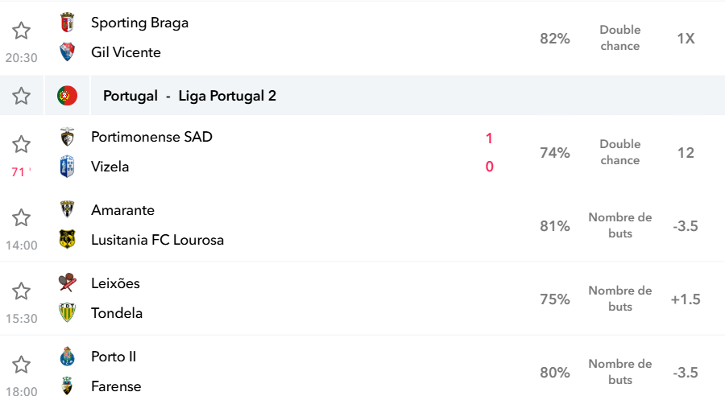Viewport: 725px width, 396px height.
Task: Star the Portugal Liga Portugal 2 league
Action: pyautogui.click(x=21, y=96)
